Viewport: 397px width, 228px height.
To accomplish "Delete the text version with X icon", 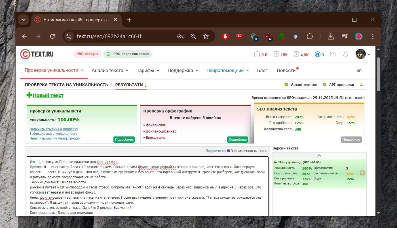I will (x=362, y=173).
